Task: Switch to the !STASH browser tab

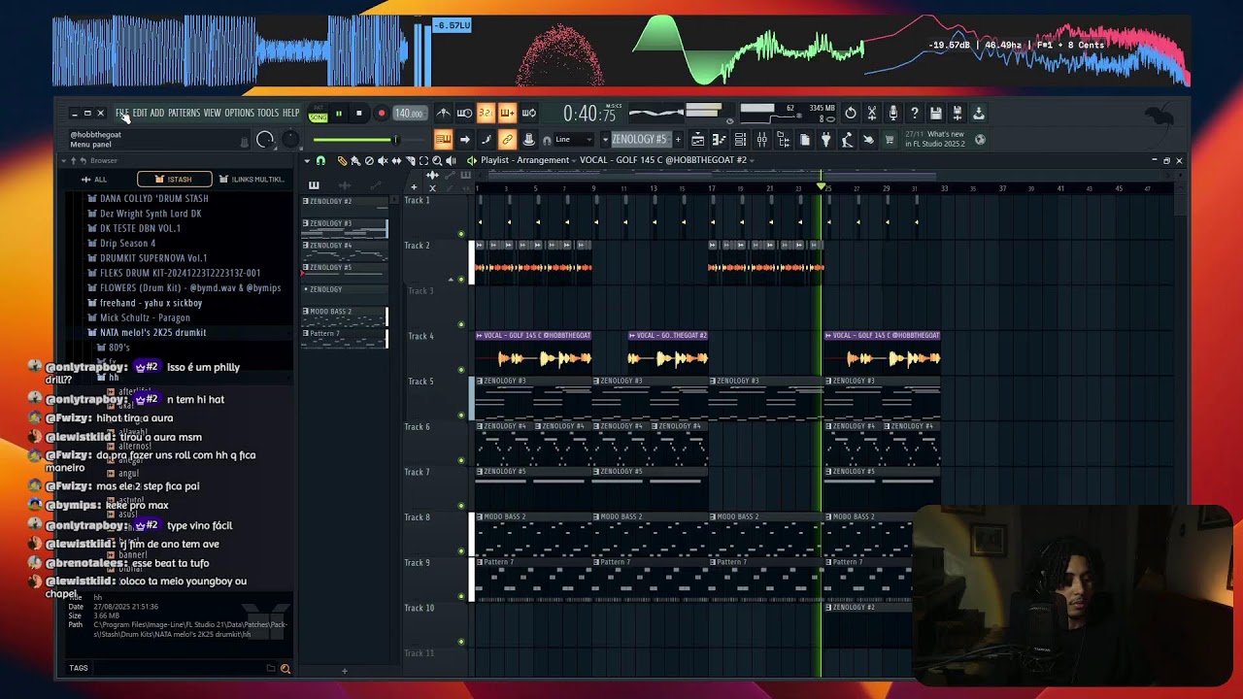Action: click(x=175, y=180)
